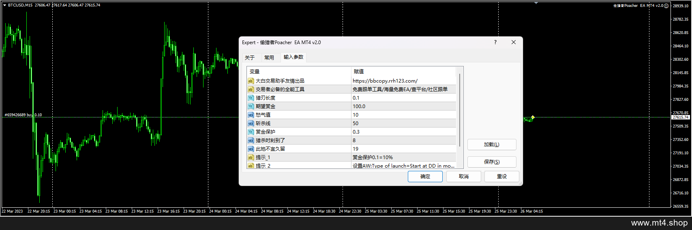Viewport: 692px width, 230px height.
Task: Select 赏金保护 value 0.3
Action: pyautogui.click(x=356, y=132)
